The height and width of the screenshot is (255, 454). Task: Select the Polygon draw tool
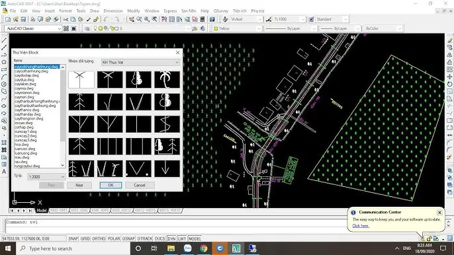pos(4,62)
